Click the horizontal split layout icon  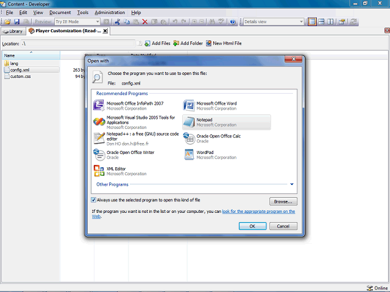pyautogui.click(x=321, y=22)
